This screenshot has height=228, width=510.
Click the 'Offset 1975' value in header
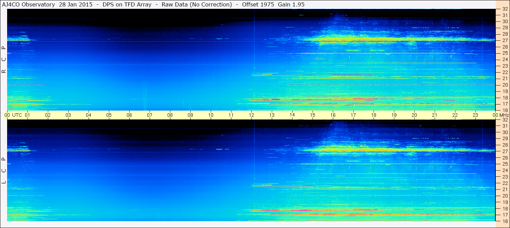pyautogui.click(x=258, y=4)
